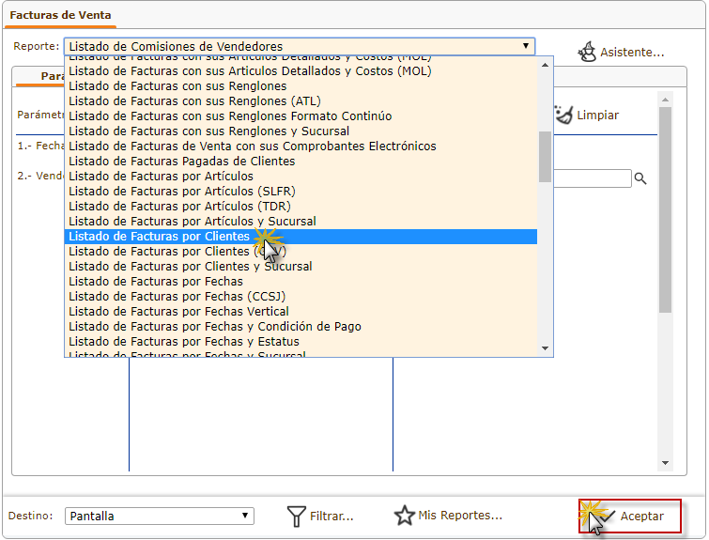The image size is (709, 540).
Task: Click the Filtrar funnel icon
Action: point(296,516)
